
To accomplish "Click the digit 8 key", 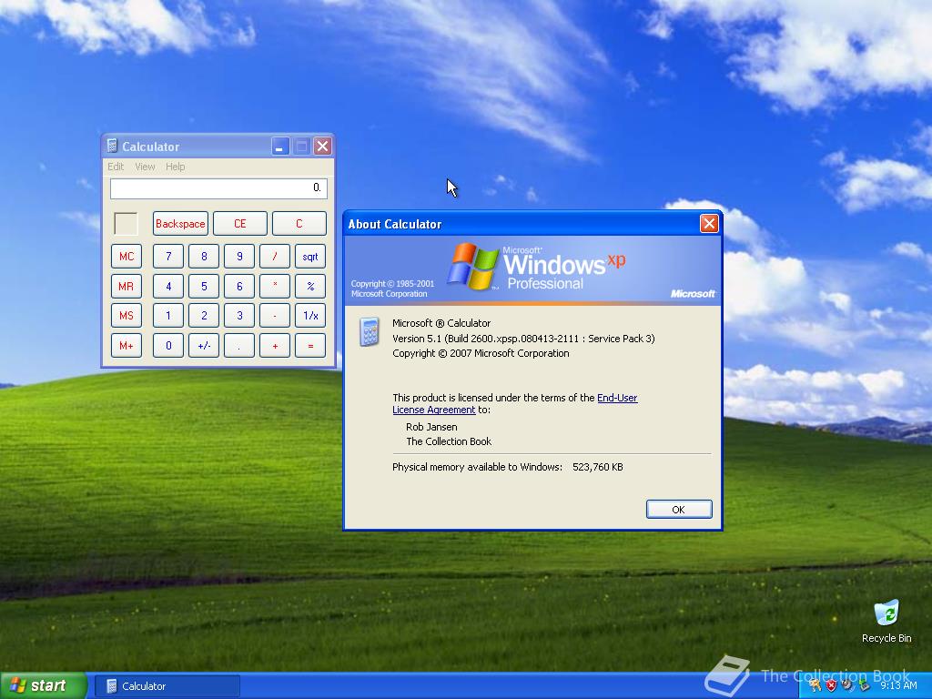I will click(204, 256).
